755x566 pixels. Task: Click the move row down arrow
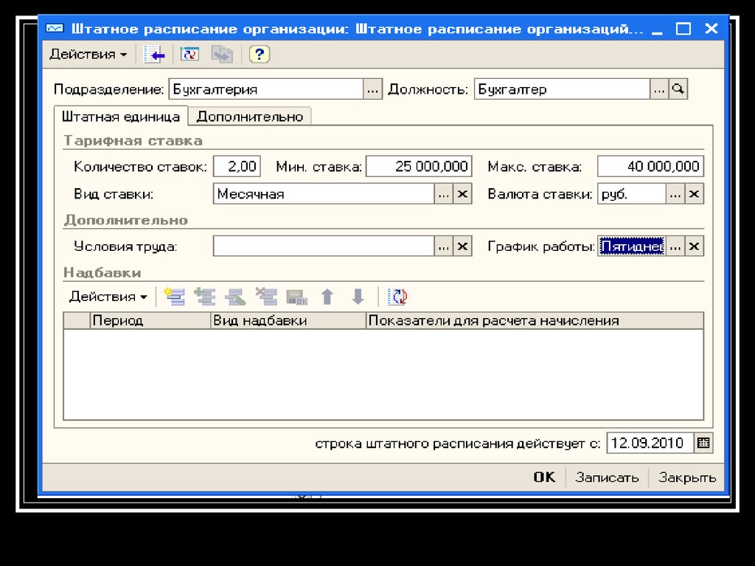[x=358, y=297]
